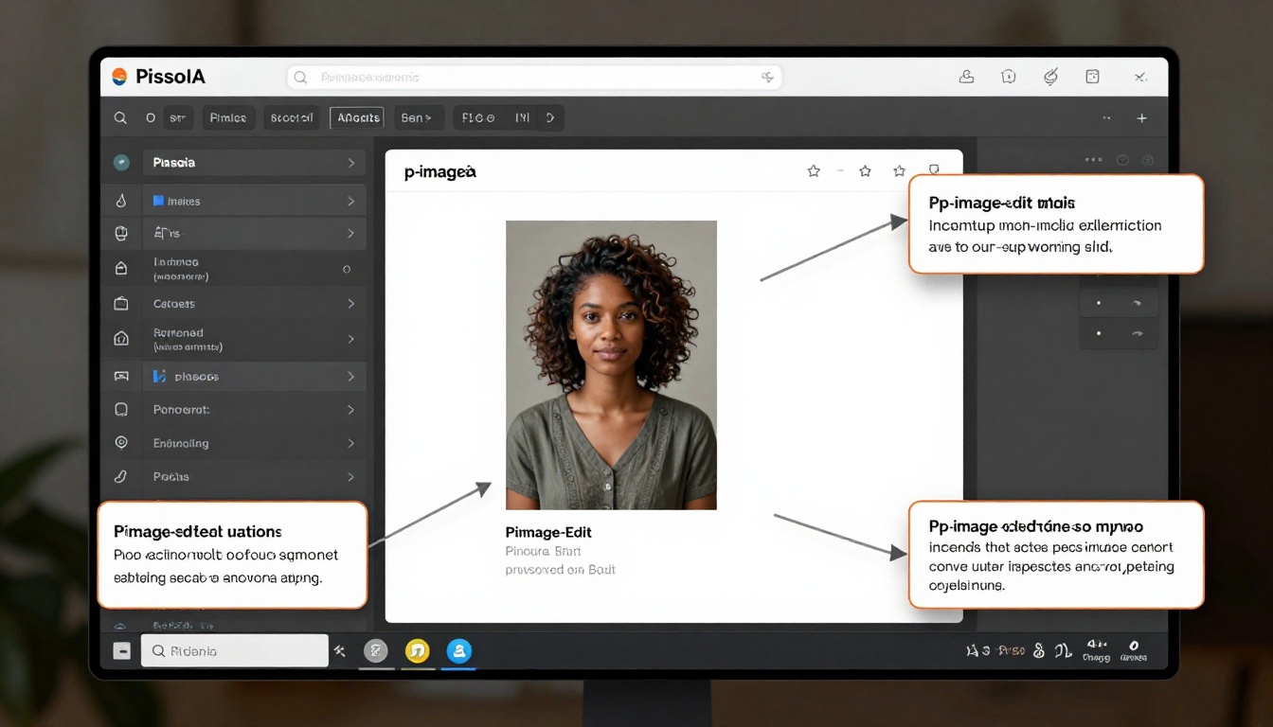Image resolution: width=1273 pixels, height=727 pixels.
Task: Expand the 'Enanoiling' row chevron
Action: tap(350, 443)
